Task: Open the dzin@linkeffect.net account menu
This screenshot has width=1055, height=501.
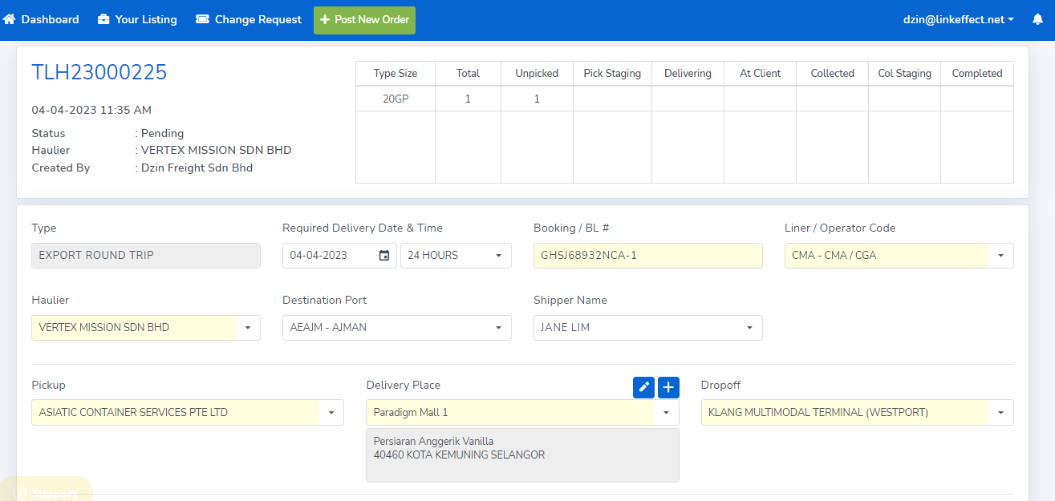Action: coord(958,20)
